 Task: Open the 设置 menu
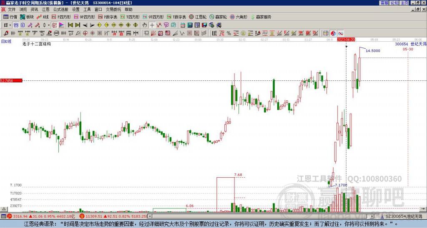coord(76,10)
